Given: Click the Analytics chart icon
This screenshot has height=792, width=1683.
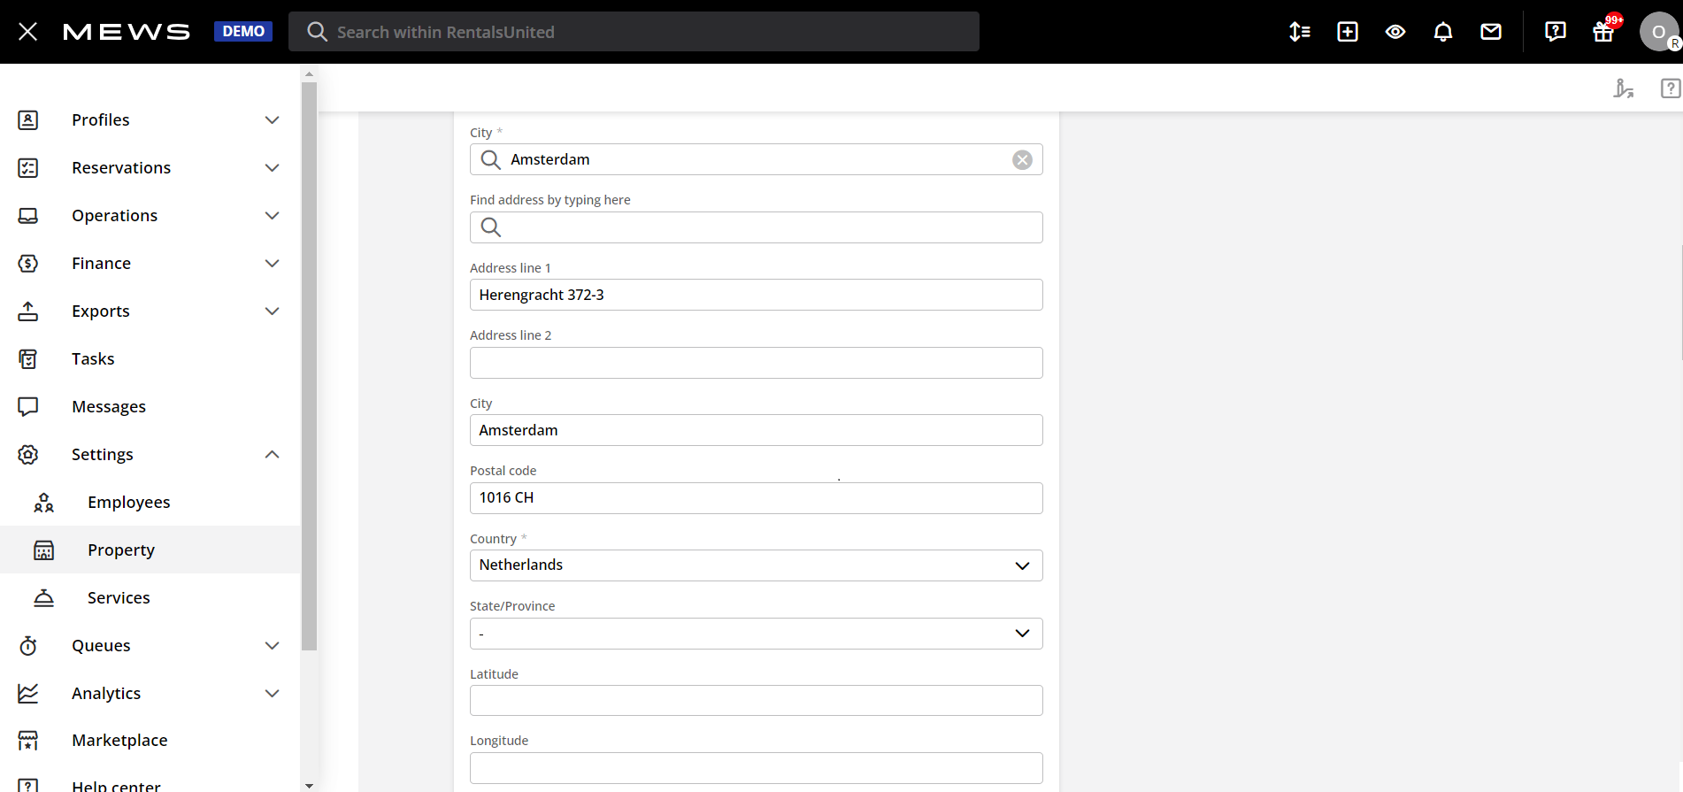Looking at the screenshot, I should tap(28, 693).
